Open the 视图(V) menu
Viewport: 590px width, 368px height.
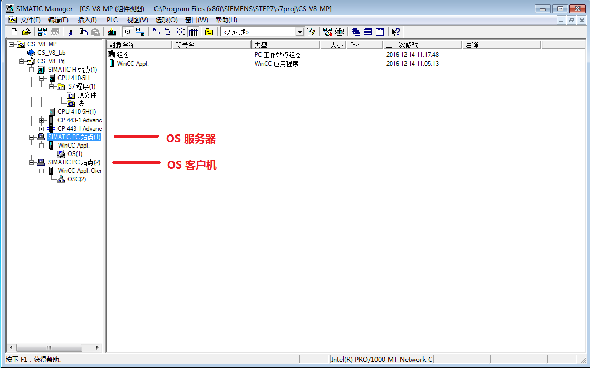click(137, 20)
